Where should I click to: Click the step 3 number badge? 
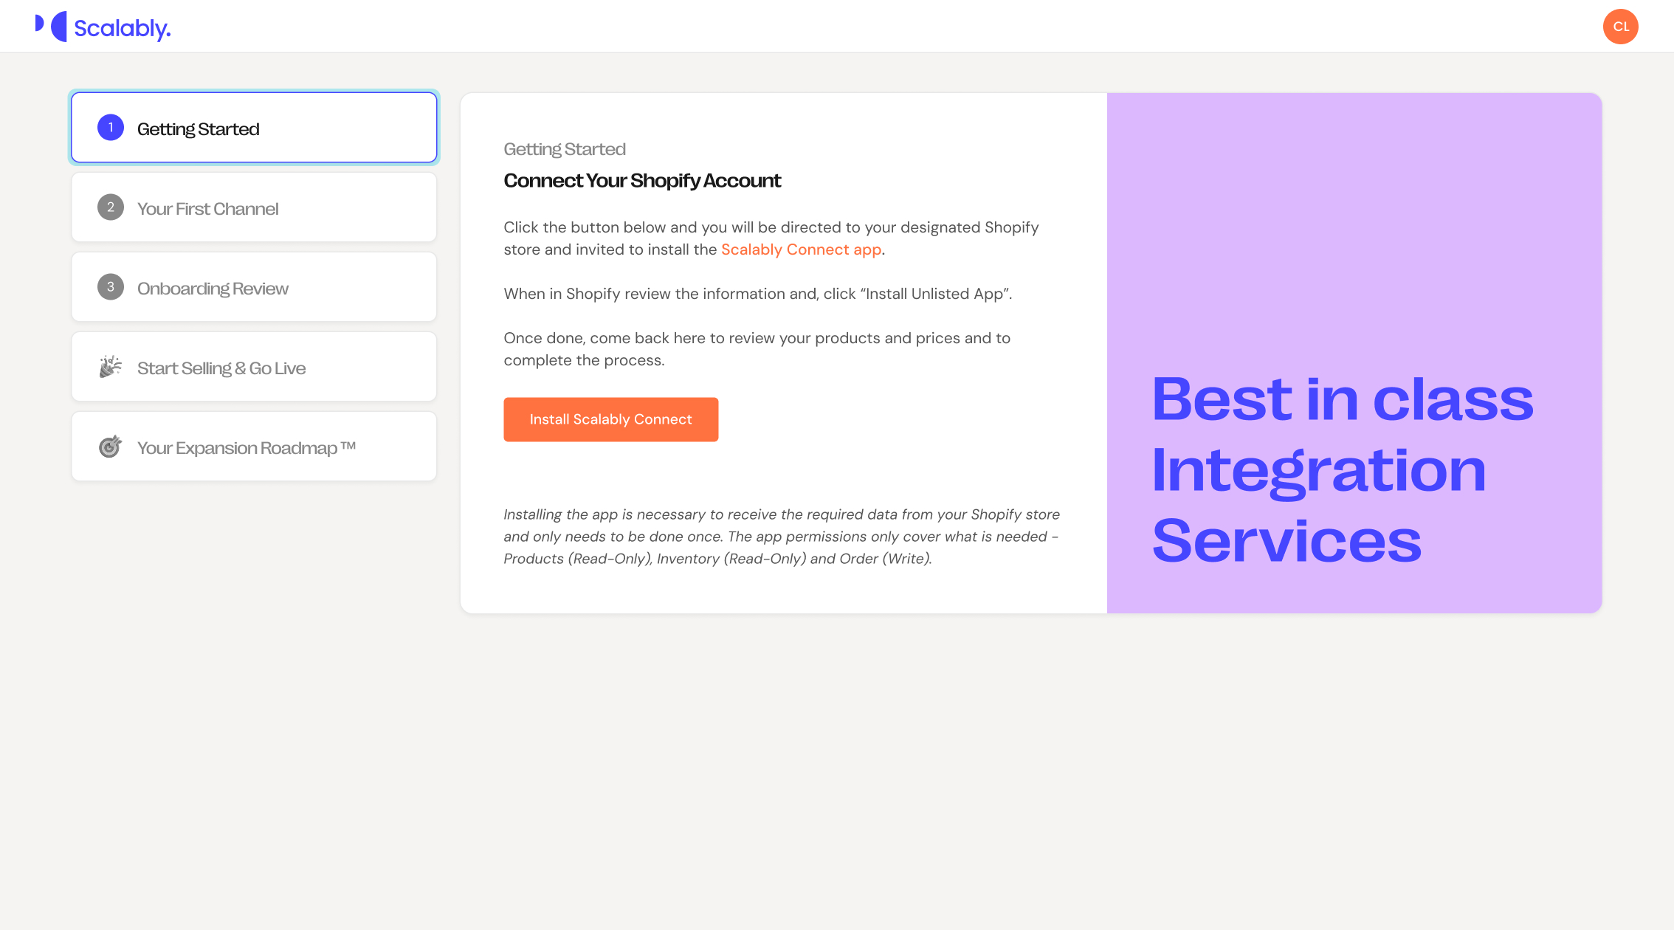[111, 287]
